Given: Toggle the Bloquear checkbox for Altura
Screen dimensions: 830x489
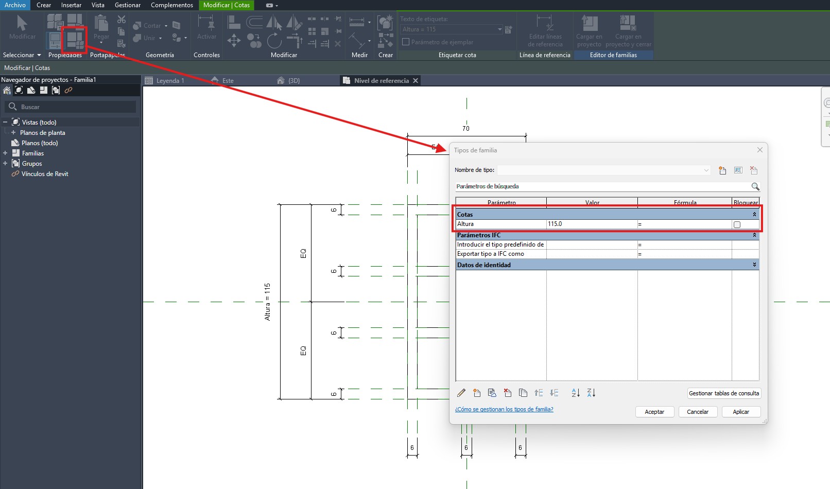Looking at the screenshot, I should 737,224.
